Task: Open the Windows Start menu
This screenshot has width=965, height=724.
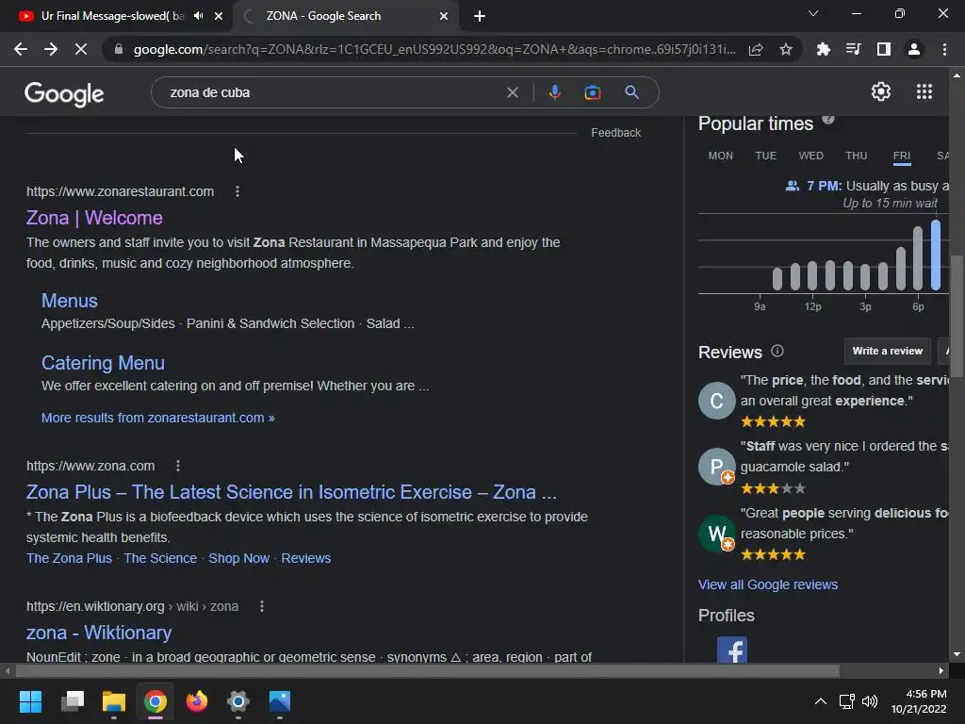Action: [x=30, y=700]
